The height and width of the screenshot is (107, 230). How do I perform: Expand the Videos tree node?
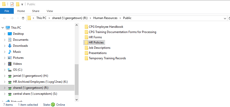tap(5, 64)
